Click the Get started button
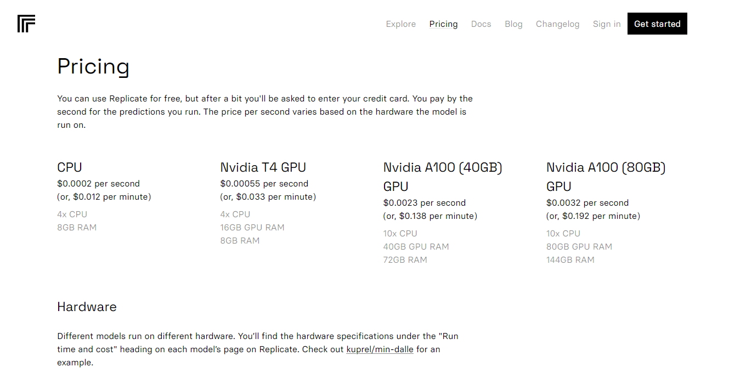The height and width of the screenshot is (378, 729). (x=657, y=24)
